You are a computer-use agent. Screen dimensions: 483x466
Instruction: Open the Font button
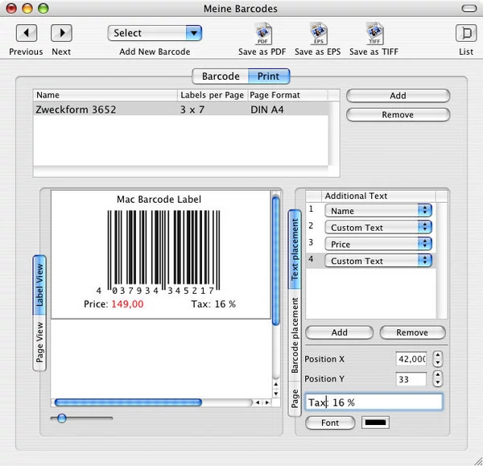330,423
